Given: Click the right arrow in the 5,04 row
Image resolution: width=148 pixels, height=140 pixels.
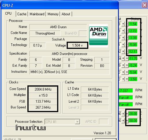Looking at the screenshot, I should pyautogui.click(x=127, y=72).
